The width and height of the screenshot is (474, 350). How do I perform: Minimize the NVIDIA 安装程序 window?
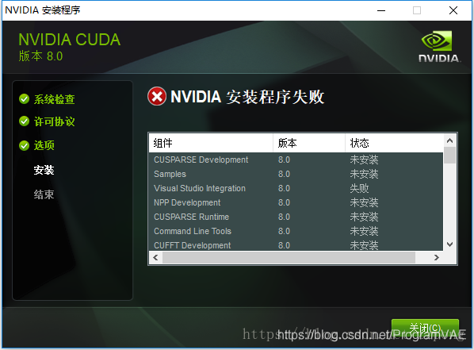(381, 10)
